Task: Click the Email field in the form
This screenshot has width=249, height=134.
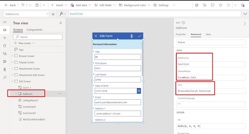Action: point(118,102)
